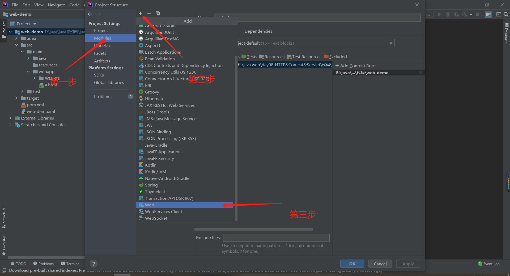Choose JPA in the Add list
This screenshot has height=276, width=510.
[185, 125]
